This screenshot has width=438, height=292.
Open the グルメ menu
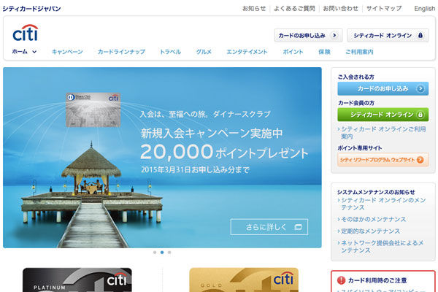[204, 52]
